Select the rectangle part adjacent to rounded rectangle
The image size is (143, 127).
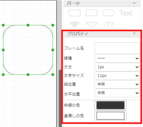[92, 13]
